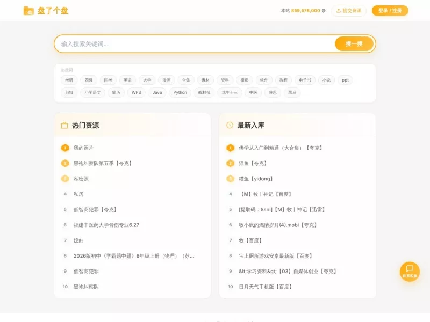430x322 pixels.
Task: Select the 雅思 hot keyword tag
Action: (273, 92)
